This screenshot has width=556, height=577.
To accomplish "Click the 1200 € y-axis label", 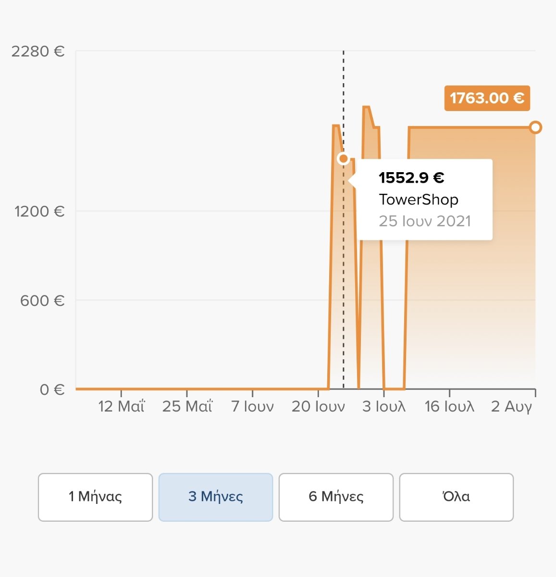I will (39, 211).
